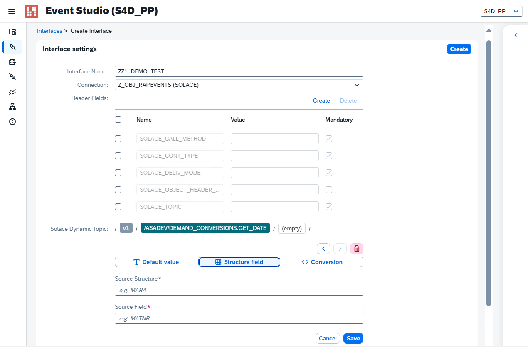Move to next topic segment arrow
The height and width of the screenshot is (347, 528).
tap(340, 249)
